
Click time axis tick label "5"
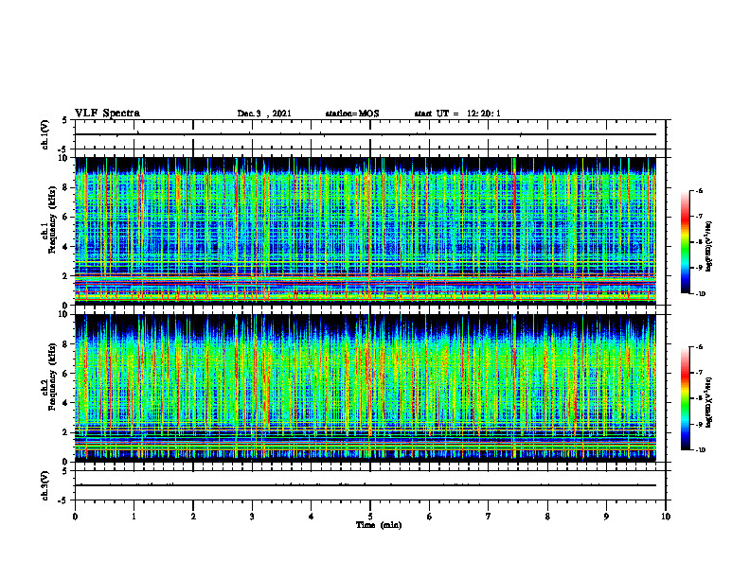[x=370, y=517]
